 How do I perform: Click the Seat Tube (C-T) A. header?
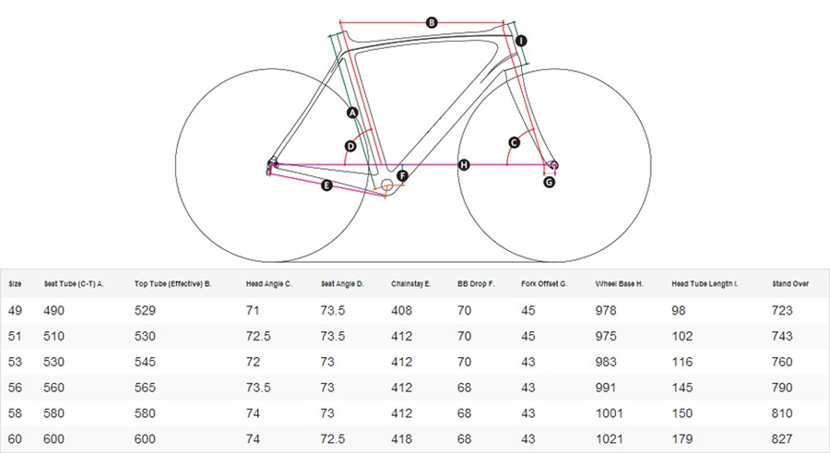pyautogui.click(x=73, y=284)
